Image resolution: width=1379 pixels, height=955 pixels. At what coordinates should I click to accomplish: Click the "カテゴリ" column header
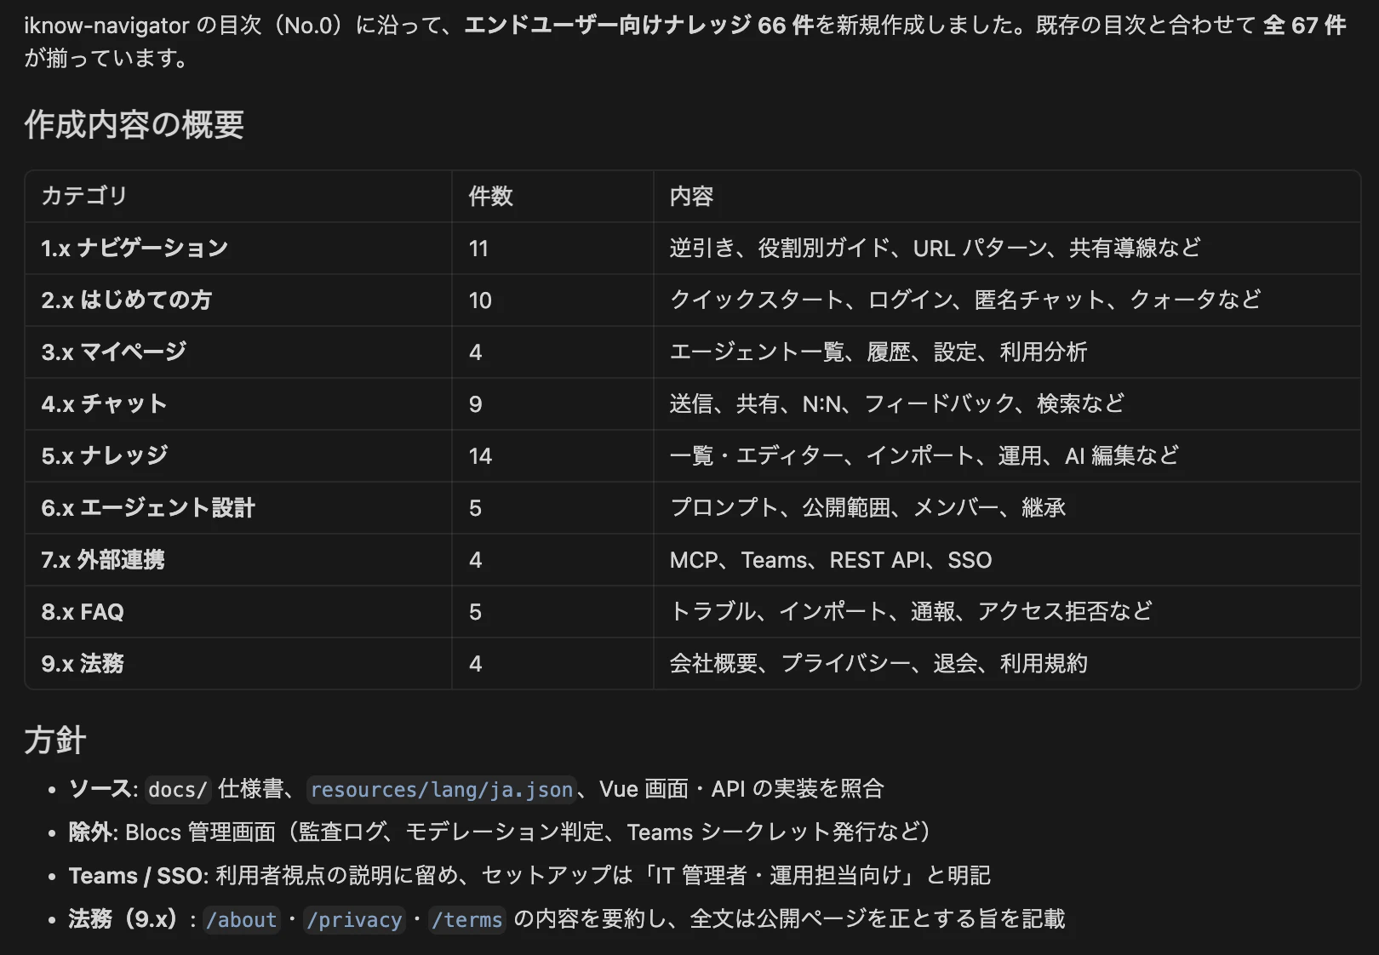(84, 197)
